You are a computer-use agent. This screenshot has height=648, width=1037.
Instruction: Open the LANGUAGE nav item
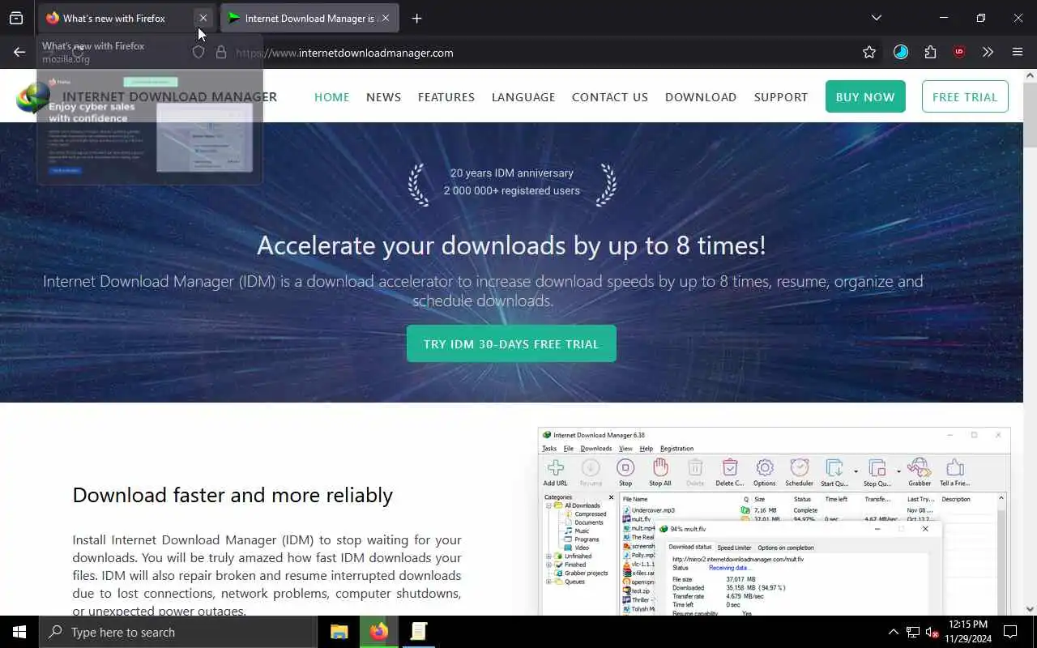click(523, 97)
